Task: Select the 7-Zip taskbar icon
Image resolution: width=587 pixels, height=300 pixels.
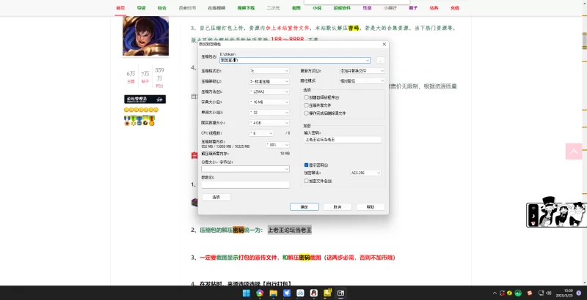Action: (x=340, y=293)
